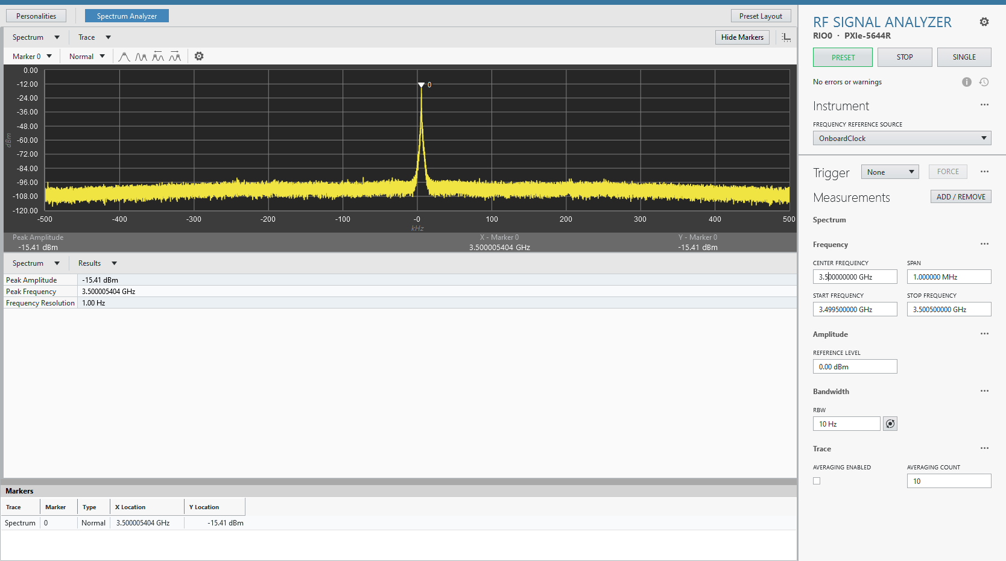Click the STOP button
Viewport: 1006px width, 561px height.
(905, 57)
